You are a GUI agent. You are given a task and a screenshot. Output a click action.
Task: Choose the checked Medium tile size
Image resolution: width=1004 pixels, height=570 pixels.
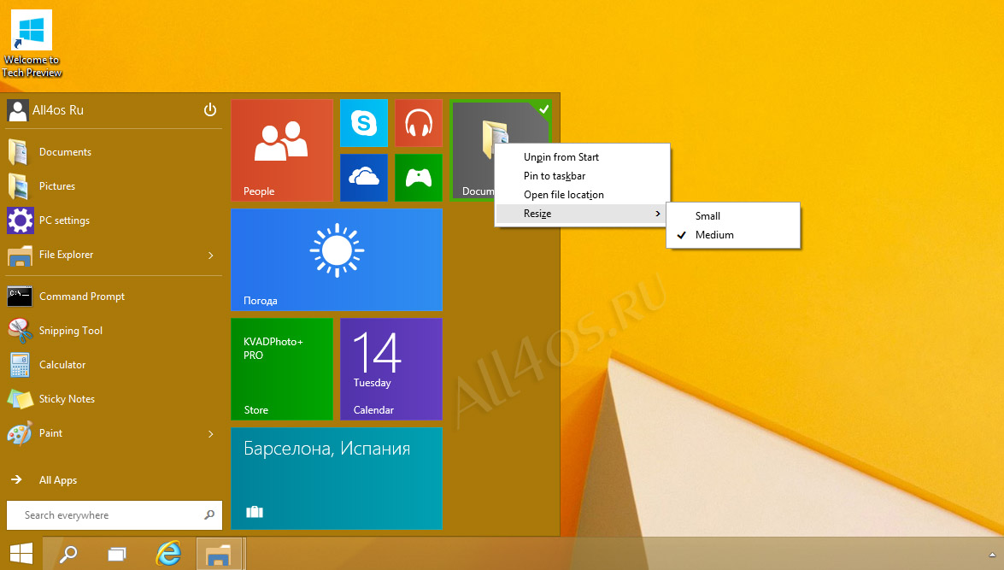pyautogui.click(x=733, y=235)
